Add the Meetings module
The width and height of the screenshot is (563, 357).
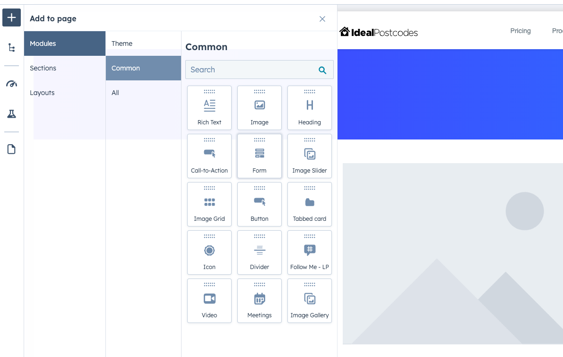pos(260,301)
